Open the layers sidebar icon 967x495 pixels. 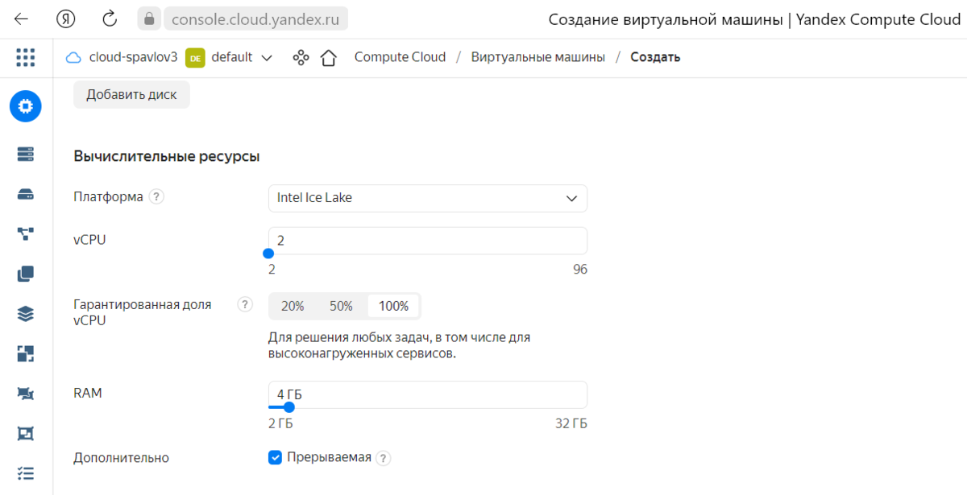pos(26,314)
